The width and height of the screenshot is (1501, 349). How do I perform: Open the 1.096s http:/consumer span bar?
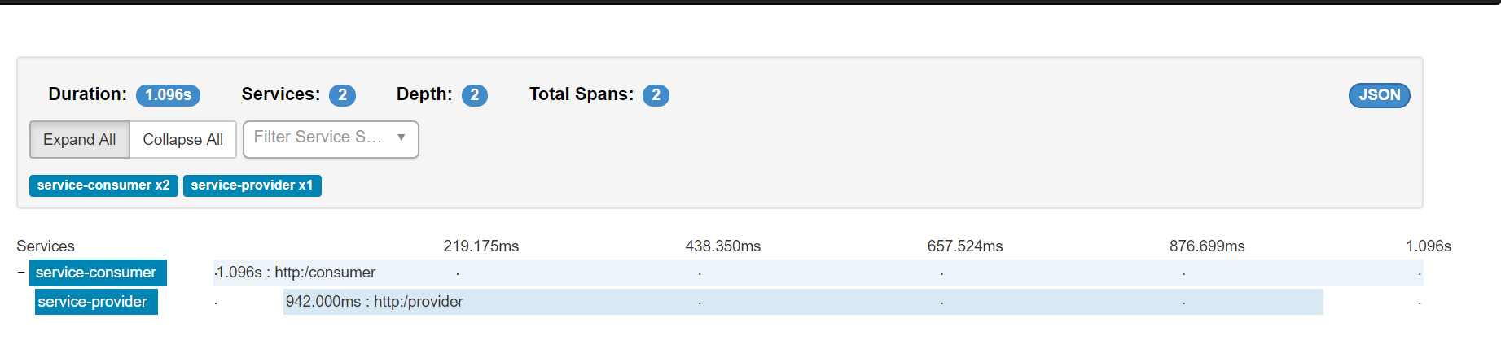(x=819, y=273)
